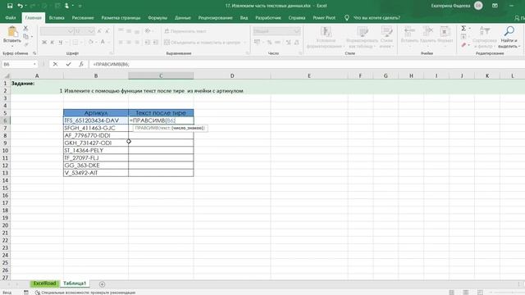
Task: Open the Power Pivot ribbon tab
Action: [x=324, y=18]
